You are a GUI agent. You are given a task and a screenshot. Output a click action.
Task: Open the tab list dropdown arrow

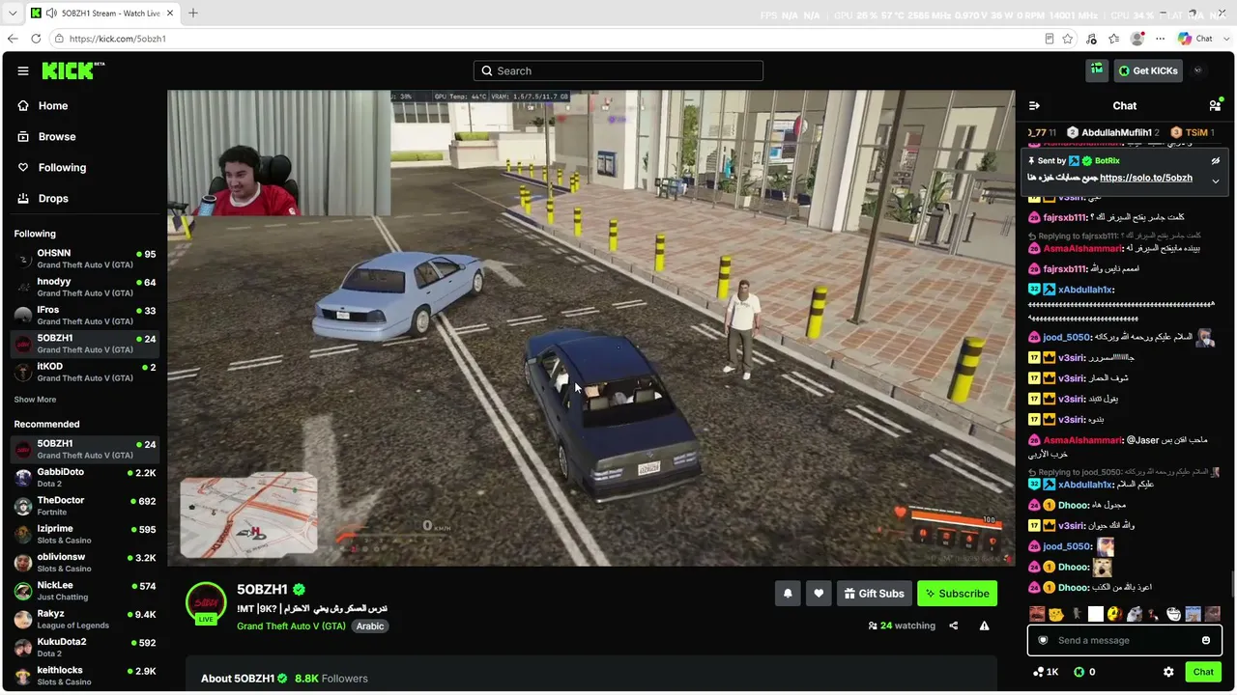click(13, 14)
